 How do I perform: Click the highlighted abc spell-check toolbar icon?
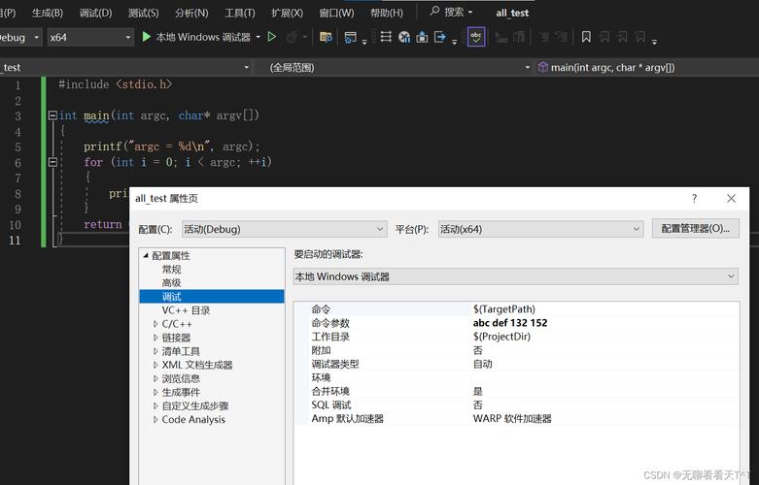tap(475, 37)
